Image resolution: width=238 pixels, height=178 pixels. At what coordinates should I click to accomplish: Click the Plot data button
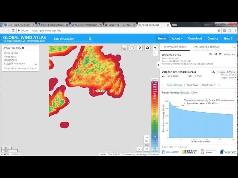coord(221,72)
